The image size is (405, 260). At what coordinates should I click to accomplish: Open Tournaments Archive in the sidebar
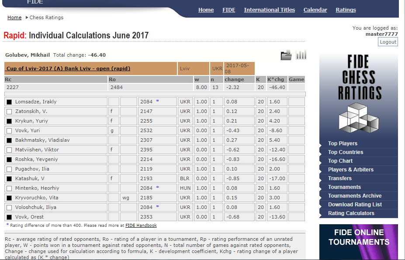click(354, 196)
